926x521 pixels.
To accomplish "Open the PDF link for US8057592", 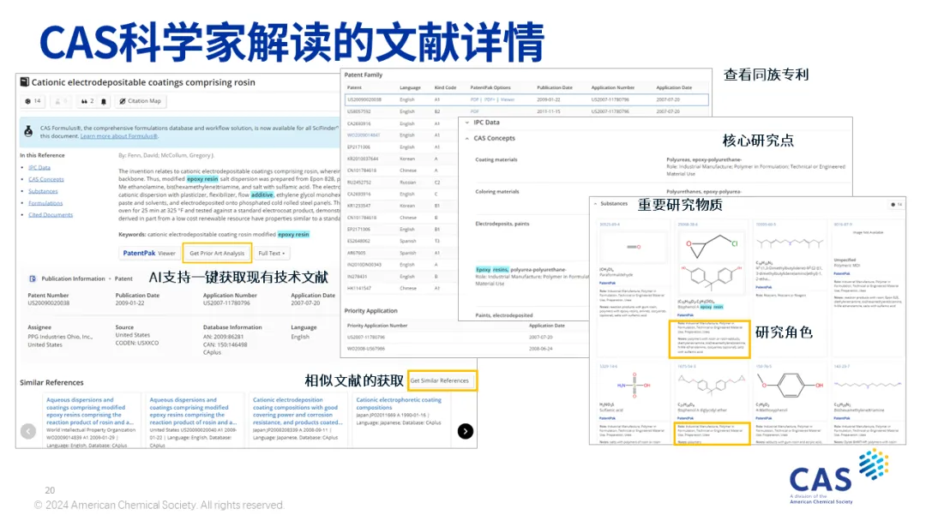I will tap(474, 111).
